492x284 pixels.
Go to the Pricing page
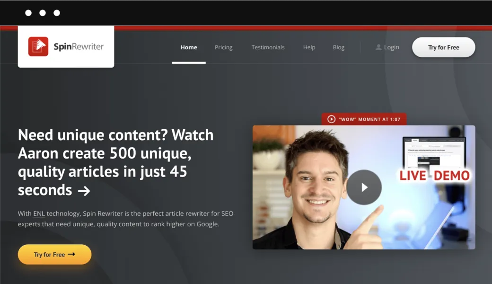224,47
